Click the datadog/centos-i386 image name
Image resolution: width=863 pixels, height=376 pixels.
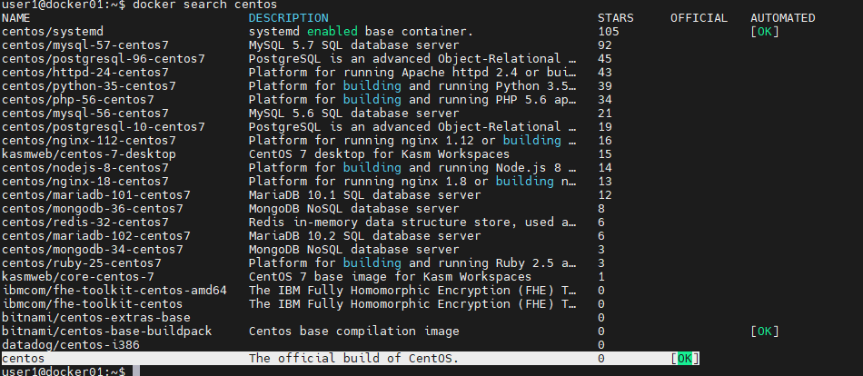pos(71,345)
